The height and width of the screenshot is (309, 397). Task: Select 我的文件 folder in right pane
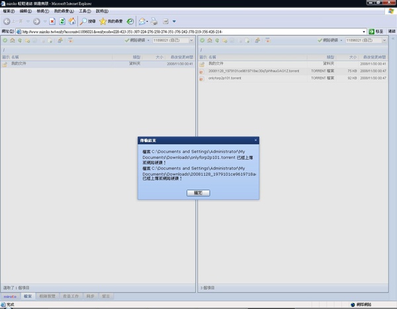pos(293,64)
